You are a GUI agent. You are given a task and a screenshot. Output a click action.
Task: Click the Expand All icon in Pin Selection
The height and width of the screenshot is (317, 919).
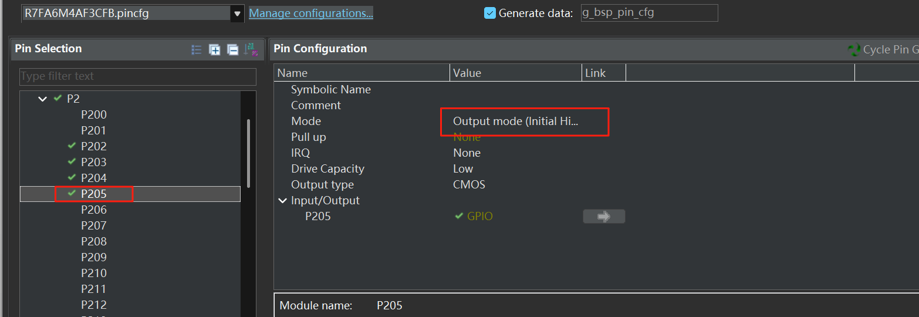click(215, 50)
